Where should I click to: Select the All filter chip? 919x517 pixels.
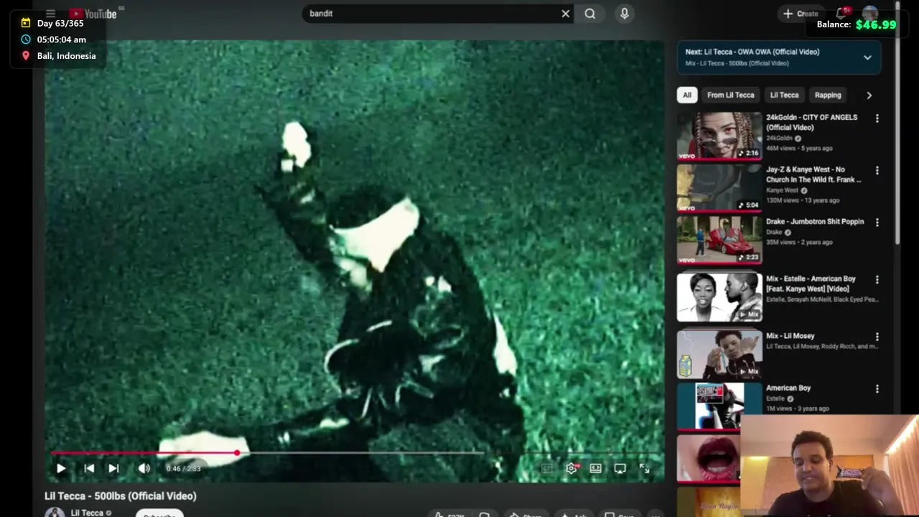(687, 95)
